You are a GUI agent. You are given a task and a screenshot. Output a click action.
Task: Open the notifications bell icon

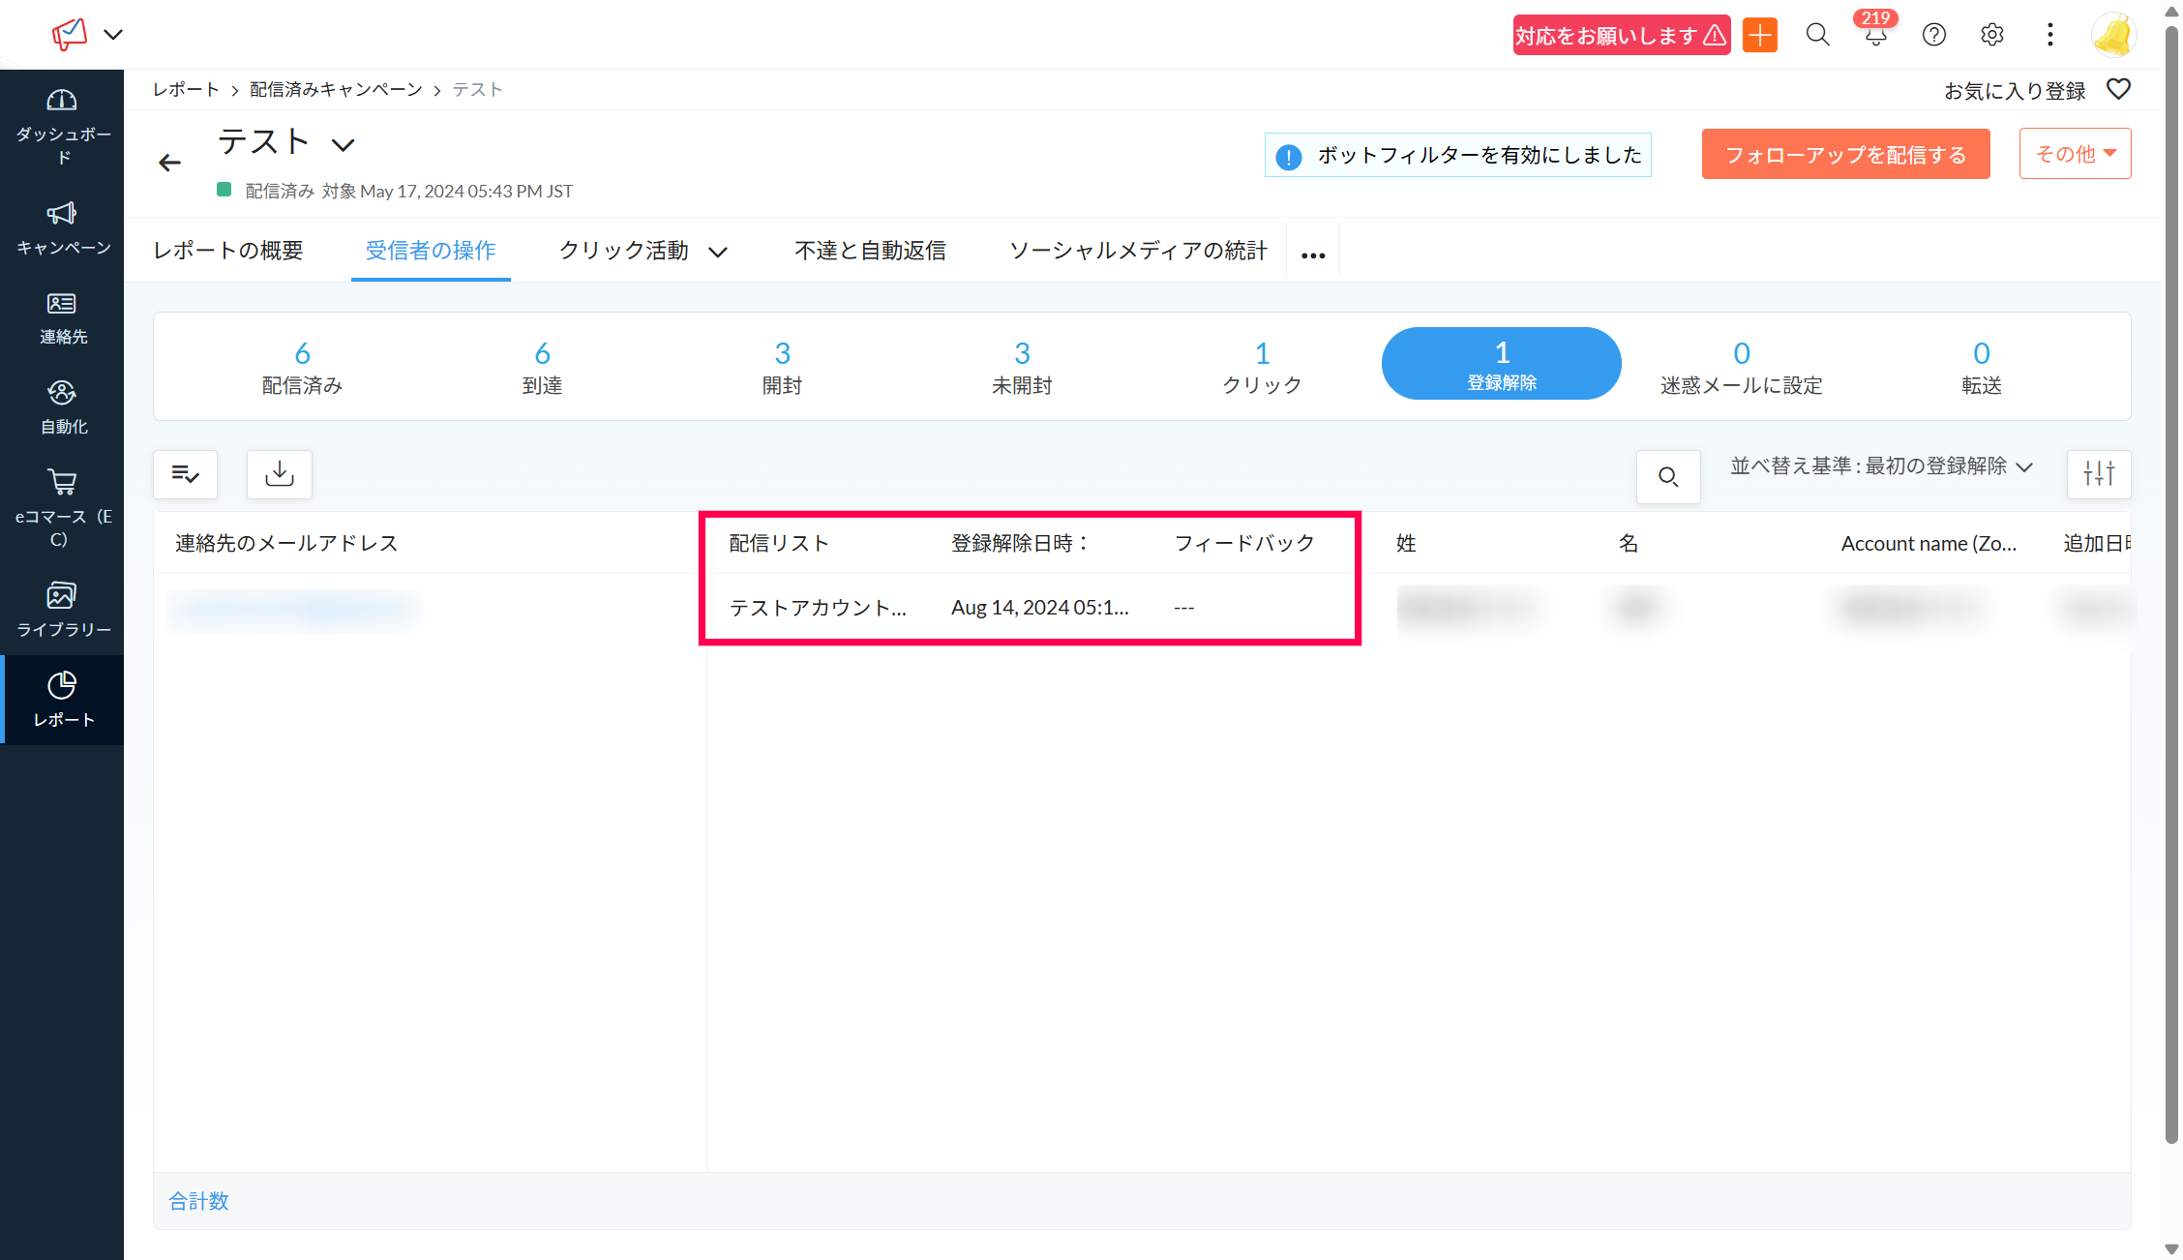tap(1875, 36)
